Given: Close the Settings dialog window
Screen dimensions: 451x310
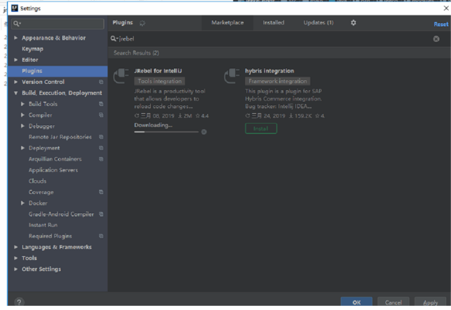Looking at the screenshot, I should (x=446, y=8).
